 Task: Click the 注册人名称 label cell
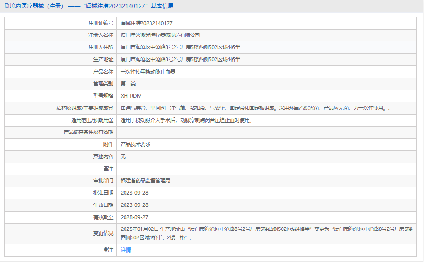[x=60, y=35]
